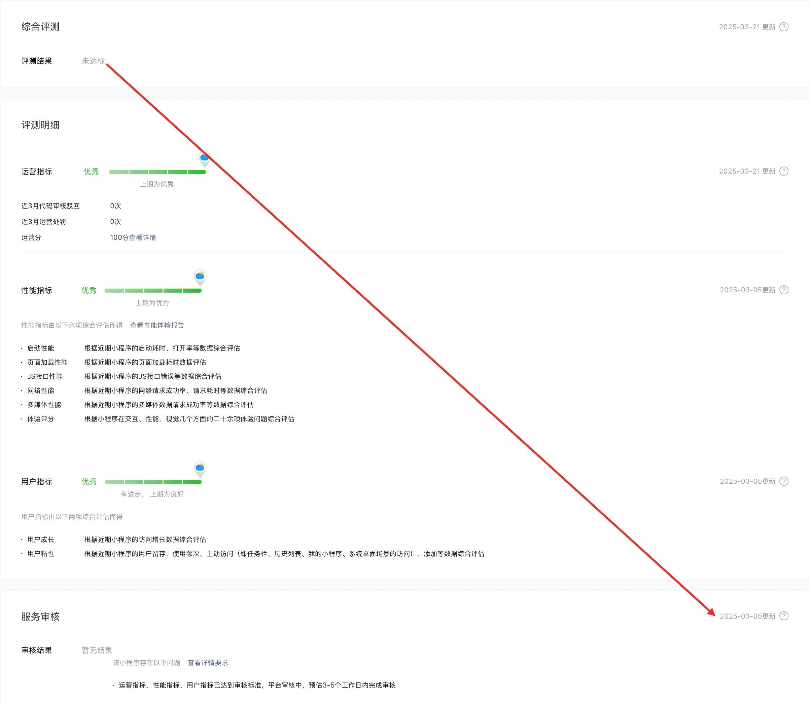Click help icon in 性能指标 row
This screenshot has height=703, width=809.
point(783,290)
